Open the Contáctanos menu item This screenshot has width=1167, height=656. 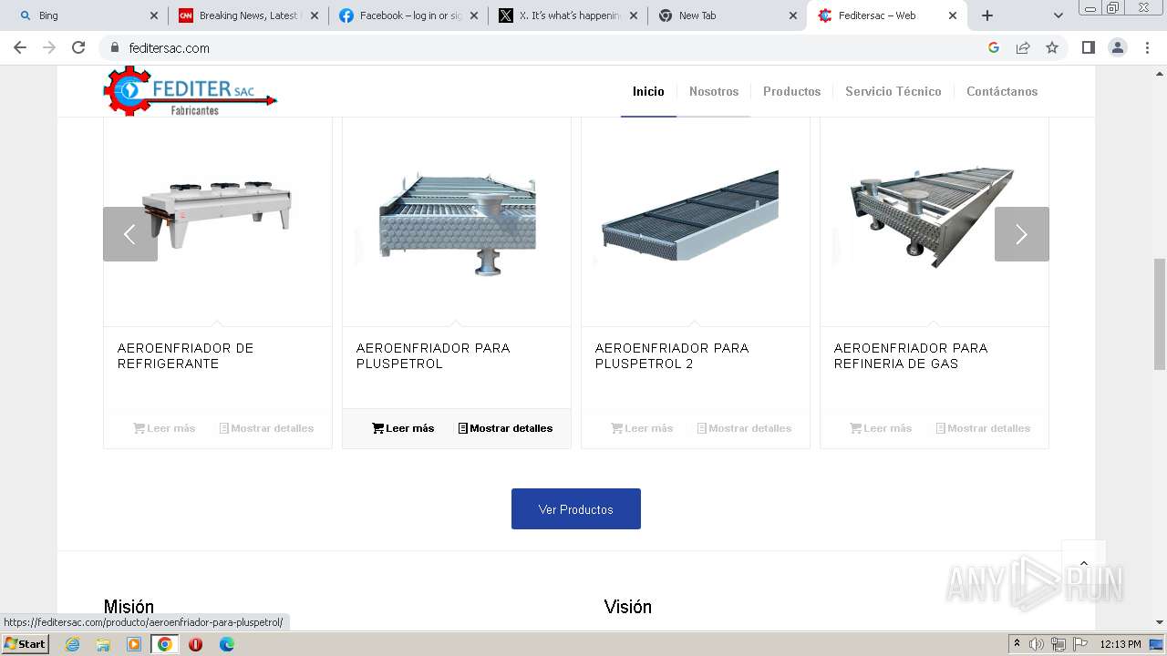coord(1002,91)
